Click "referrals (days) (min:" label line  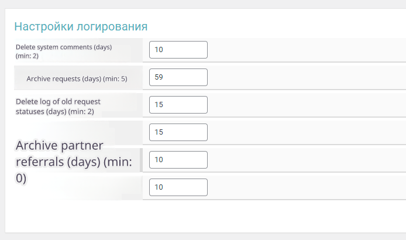coord(74,162)
